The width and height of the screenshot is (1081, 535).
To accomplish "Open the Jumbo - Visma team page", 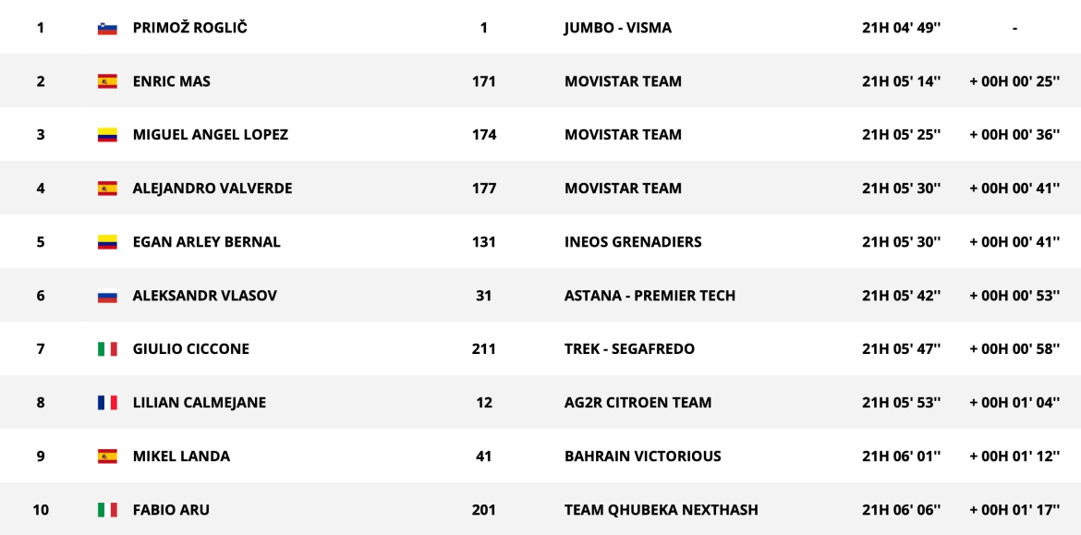I will point(617,28).
